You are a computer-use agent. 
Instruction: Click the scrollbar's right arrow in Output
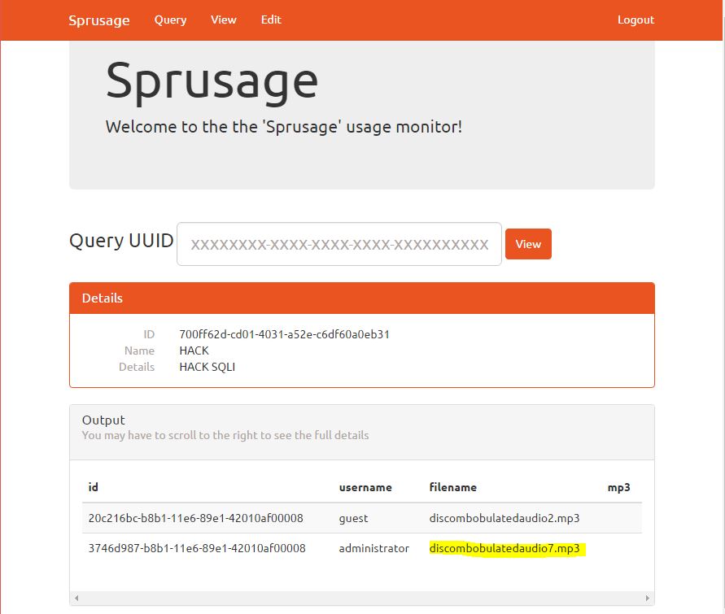tap(648, 599)
